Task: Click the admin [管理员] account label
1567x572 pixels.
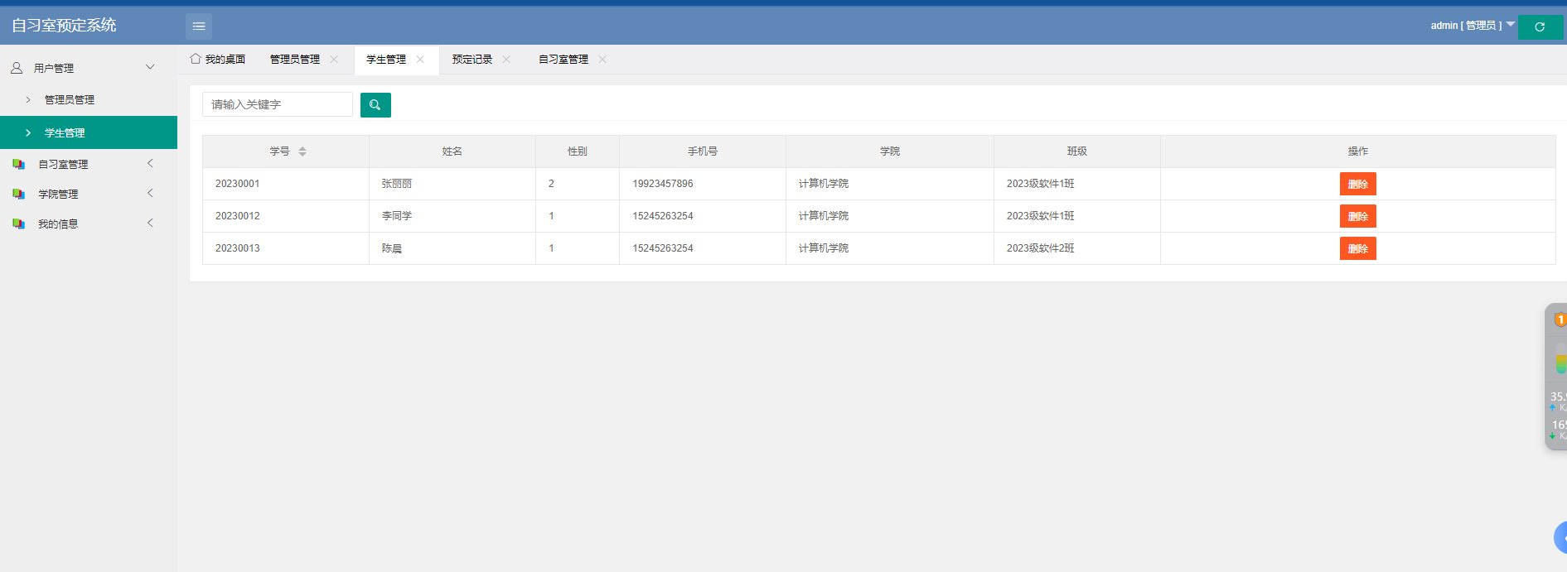Action: pos(1466,26)
